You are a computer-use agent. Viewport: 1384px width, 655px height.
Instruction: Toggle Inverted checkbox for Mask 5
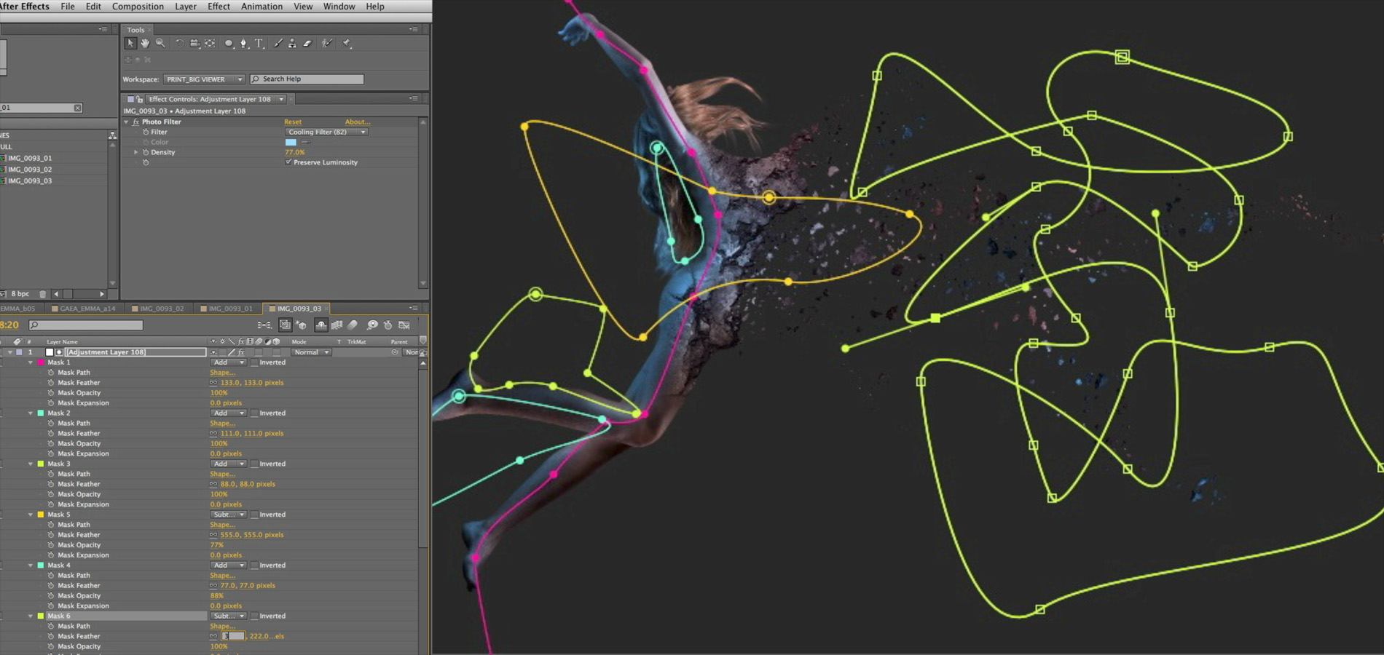pos(254,515)
